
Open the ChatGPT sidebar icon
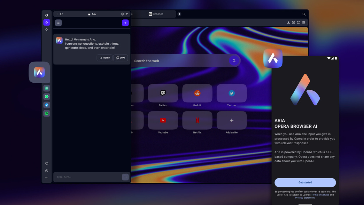47,88
